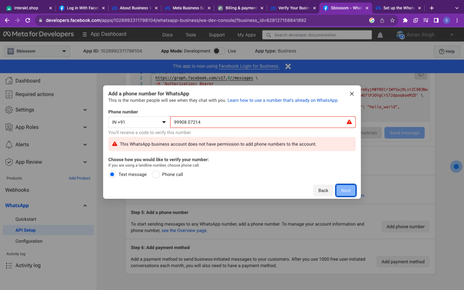Expand the Settings section chevron

pos(85,110)
